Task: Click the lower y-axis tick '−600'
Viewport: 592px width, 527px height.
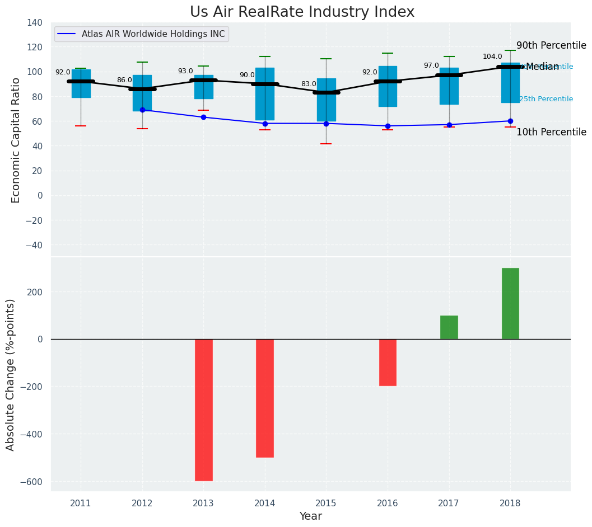Action: pos(32,482)
